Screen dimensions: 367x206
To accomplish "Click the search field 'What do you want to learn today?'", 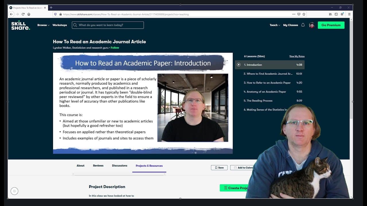I will 108,25.
